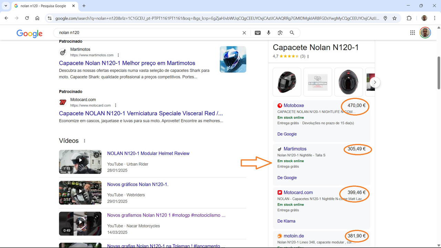The width and height of the screenshot is (441, 248).
Task: Click the 305,49 € Martimotos price
Action: tap(357, 149)
